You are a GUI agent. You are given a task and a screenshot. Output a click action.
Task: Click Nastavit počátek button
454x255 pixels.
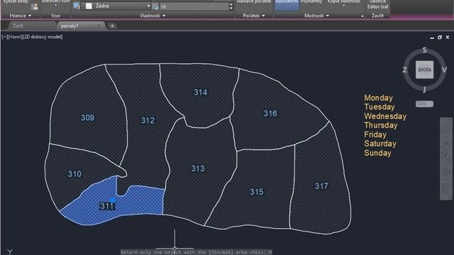(x=254, y=1)
